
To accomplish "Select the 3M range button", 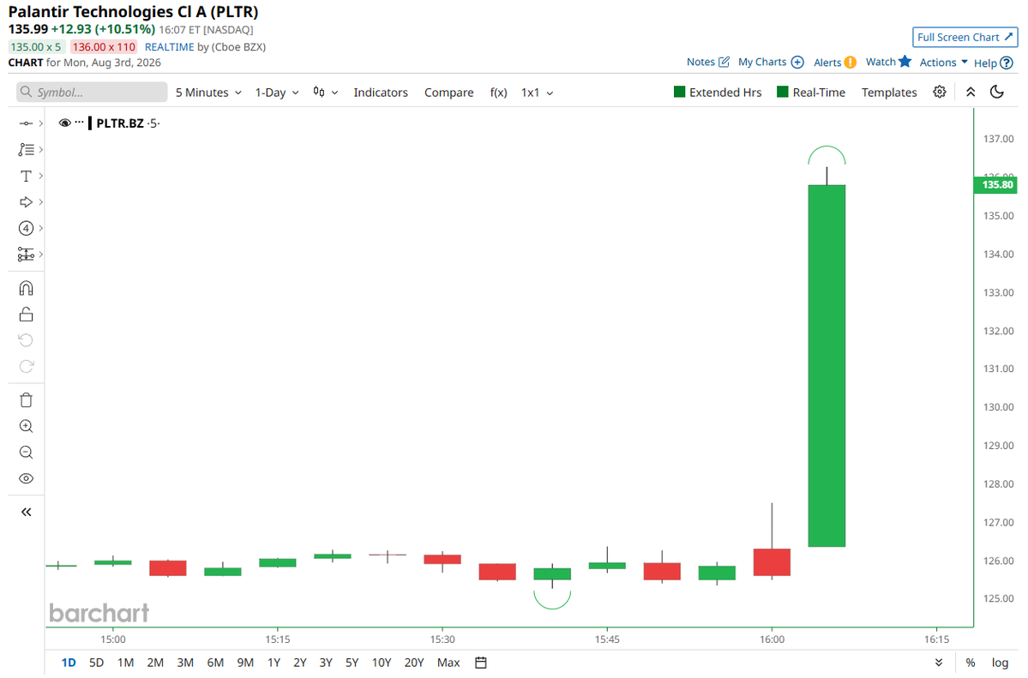I will 185,663.
